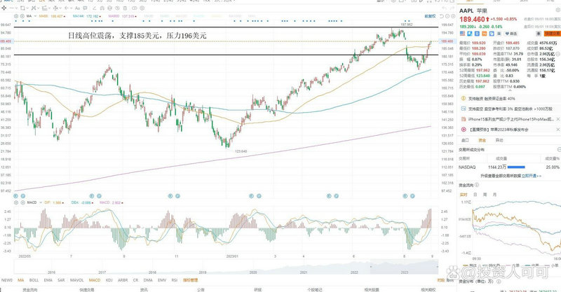Click the NASDAQ volume distribution bar
The width and height of the screenshot is (561, 292).
(517, 167)
